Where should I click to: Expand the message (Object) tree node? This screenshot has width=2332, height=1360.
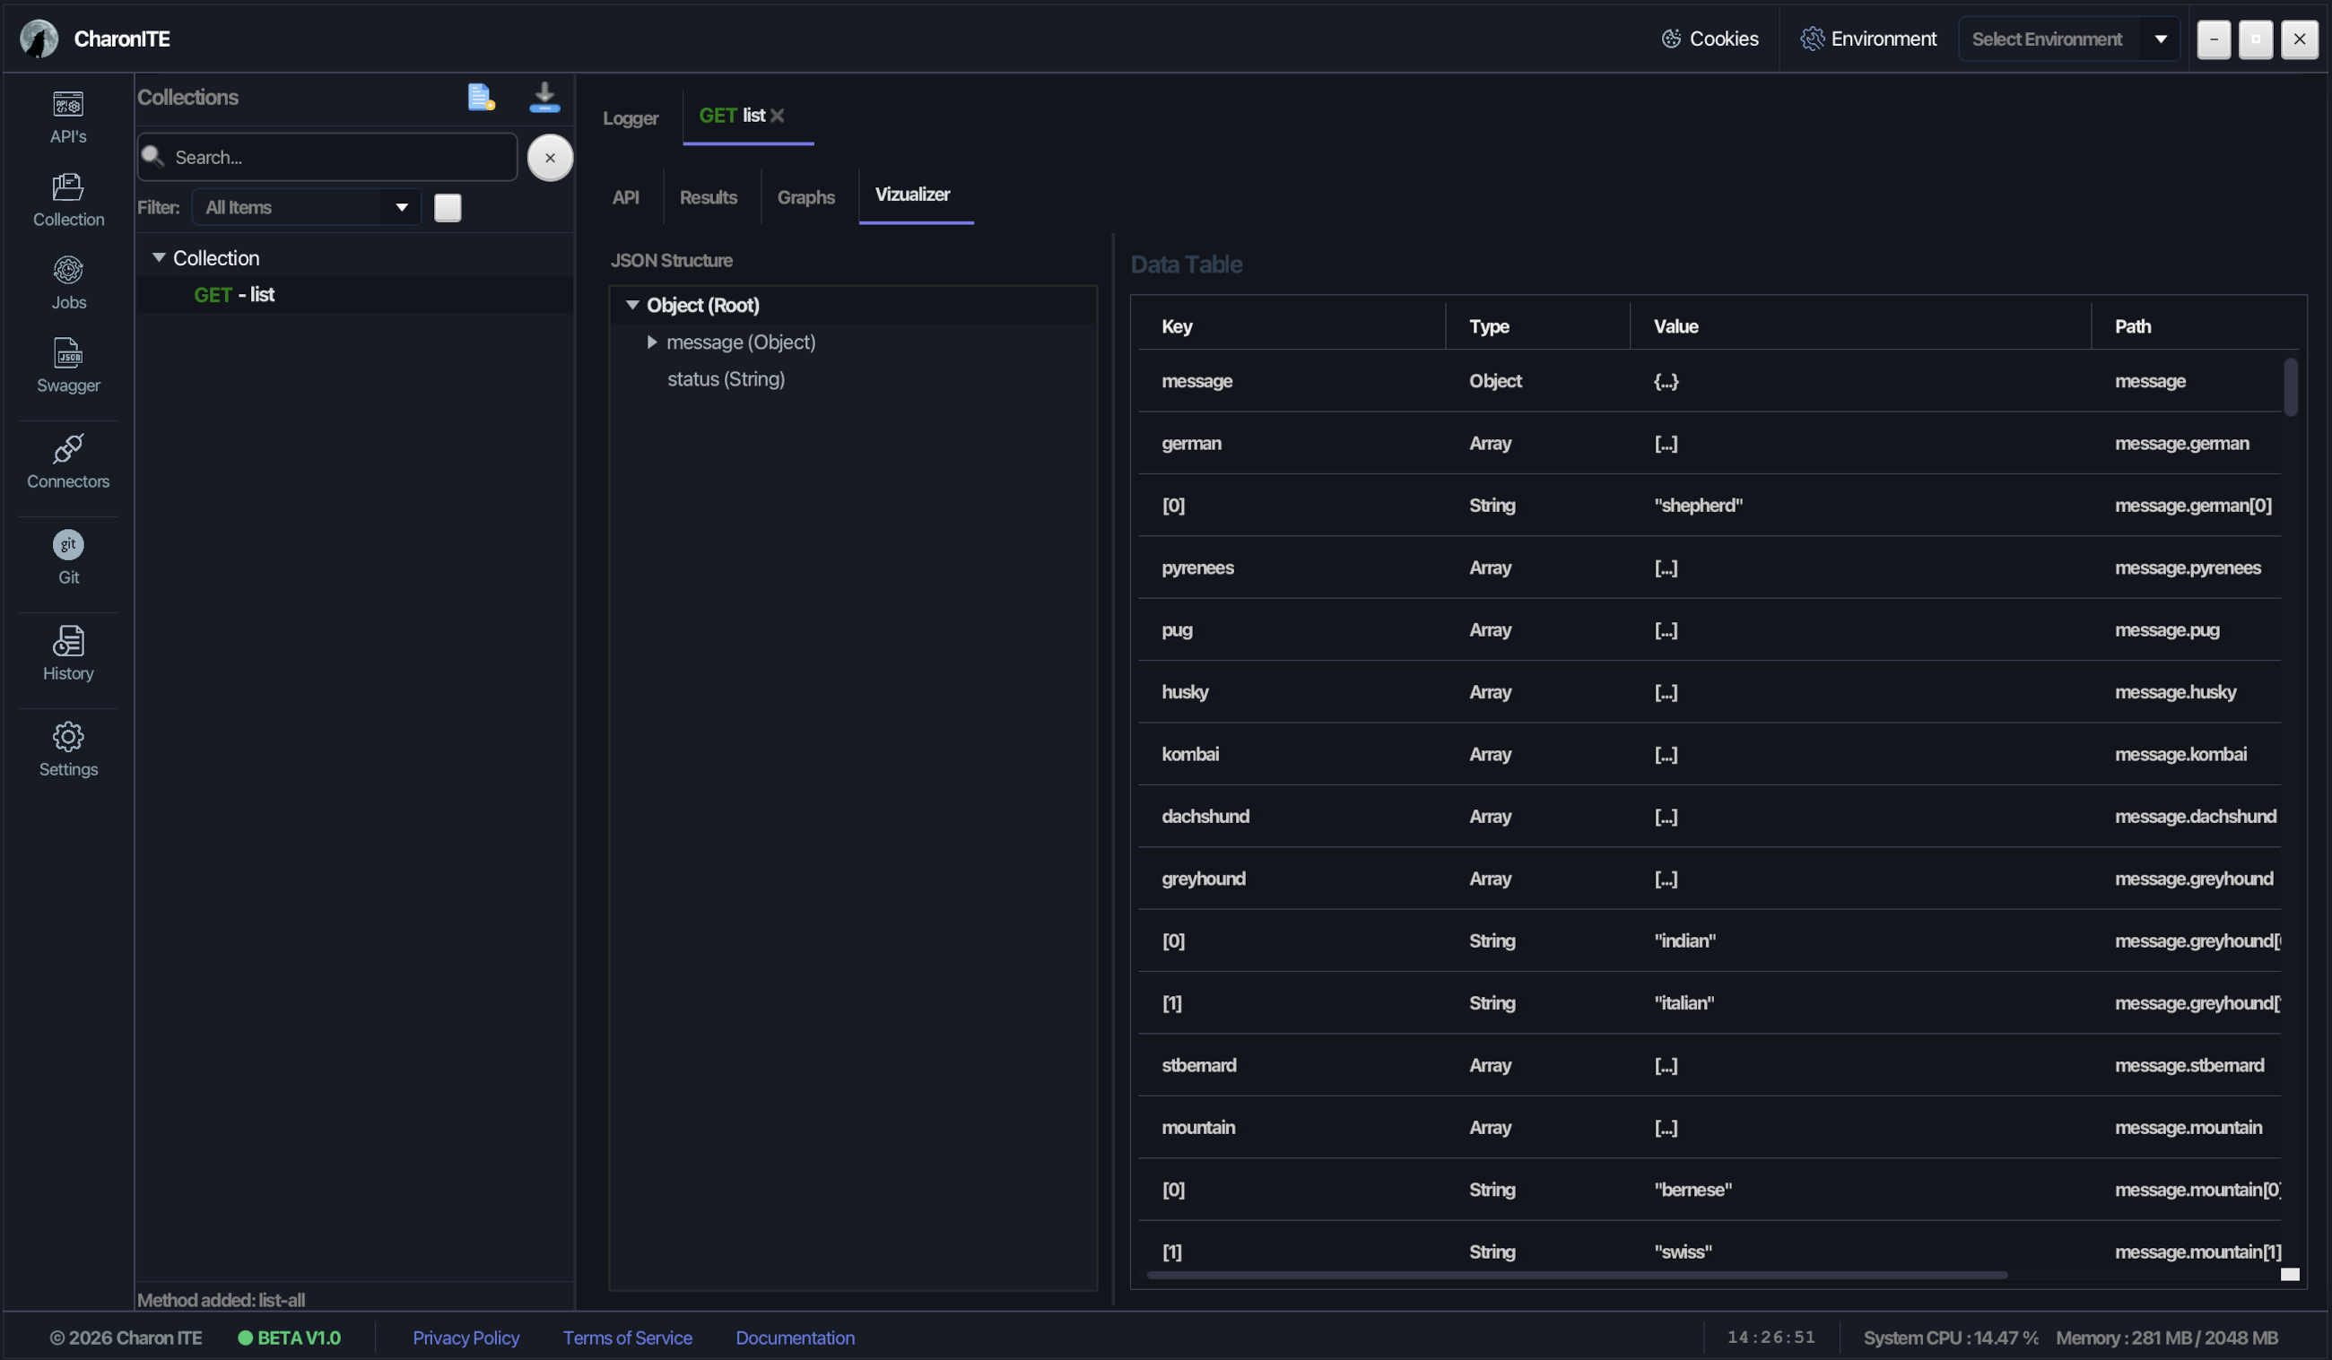click(651, 342)
